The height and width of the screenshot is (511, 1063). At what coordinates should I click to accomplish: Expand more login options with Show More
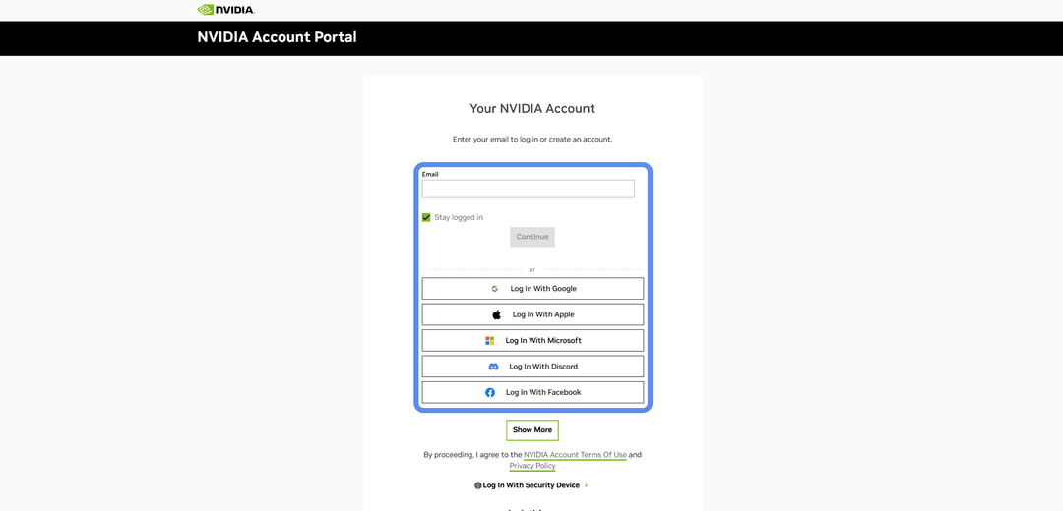coord(532,429)
